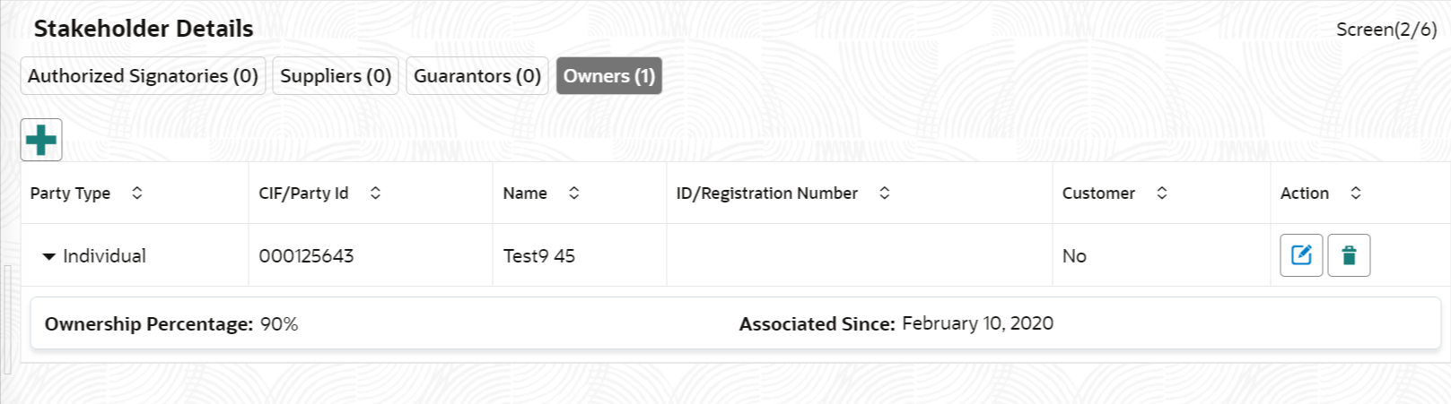The width and height of the screenshot is (1451, 404).
Task: Sort the Name column
Action: 573,193
